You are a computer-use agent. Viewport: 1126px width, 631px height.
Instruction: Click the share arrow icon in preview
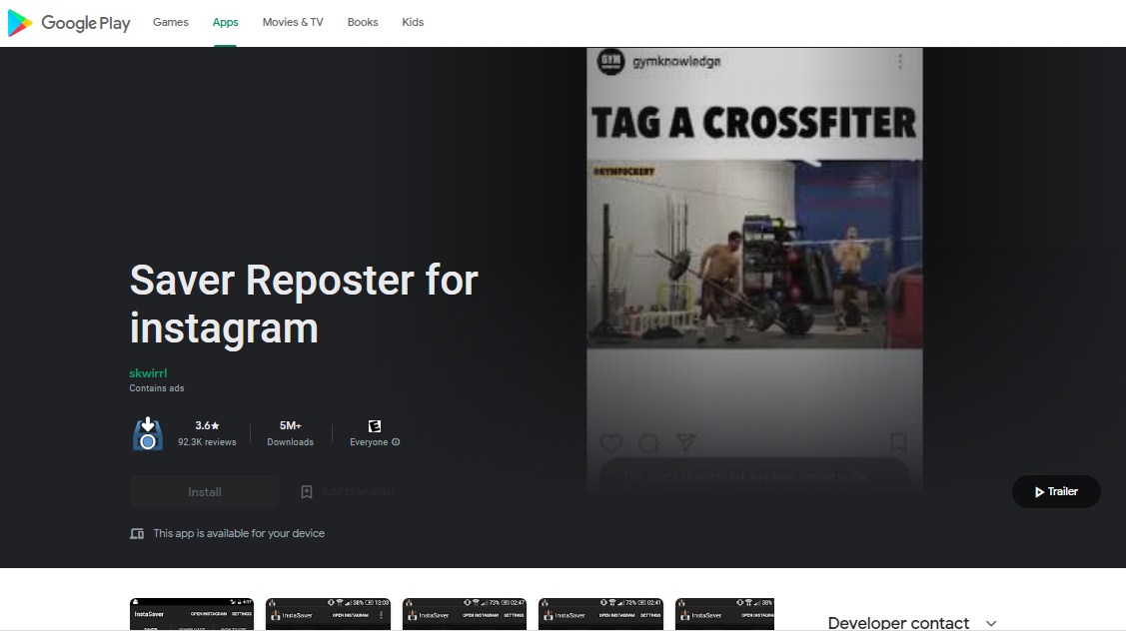[x=685, y=443]
